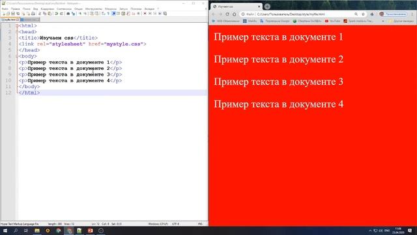Image resolution: width=417 pixels, height=235 pixels.
Task: Click the Copy icon in Notepad++ toolbar
Action: pyautogui.click(x=44, y=14)
